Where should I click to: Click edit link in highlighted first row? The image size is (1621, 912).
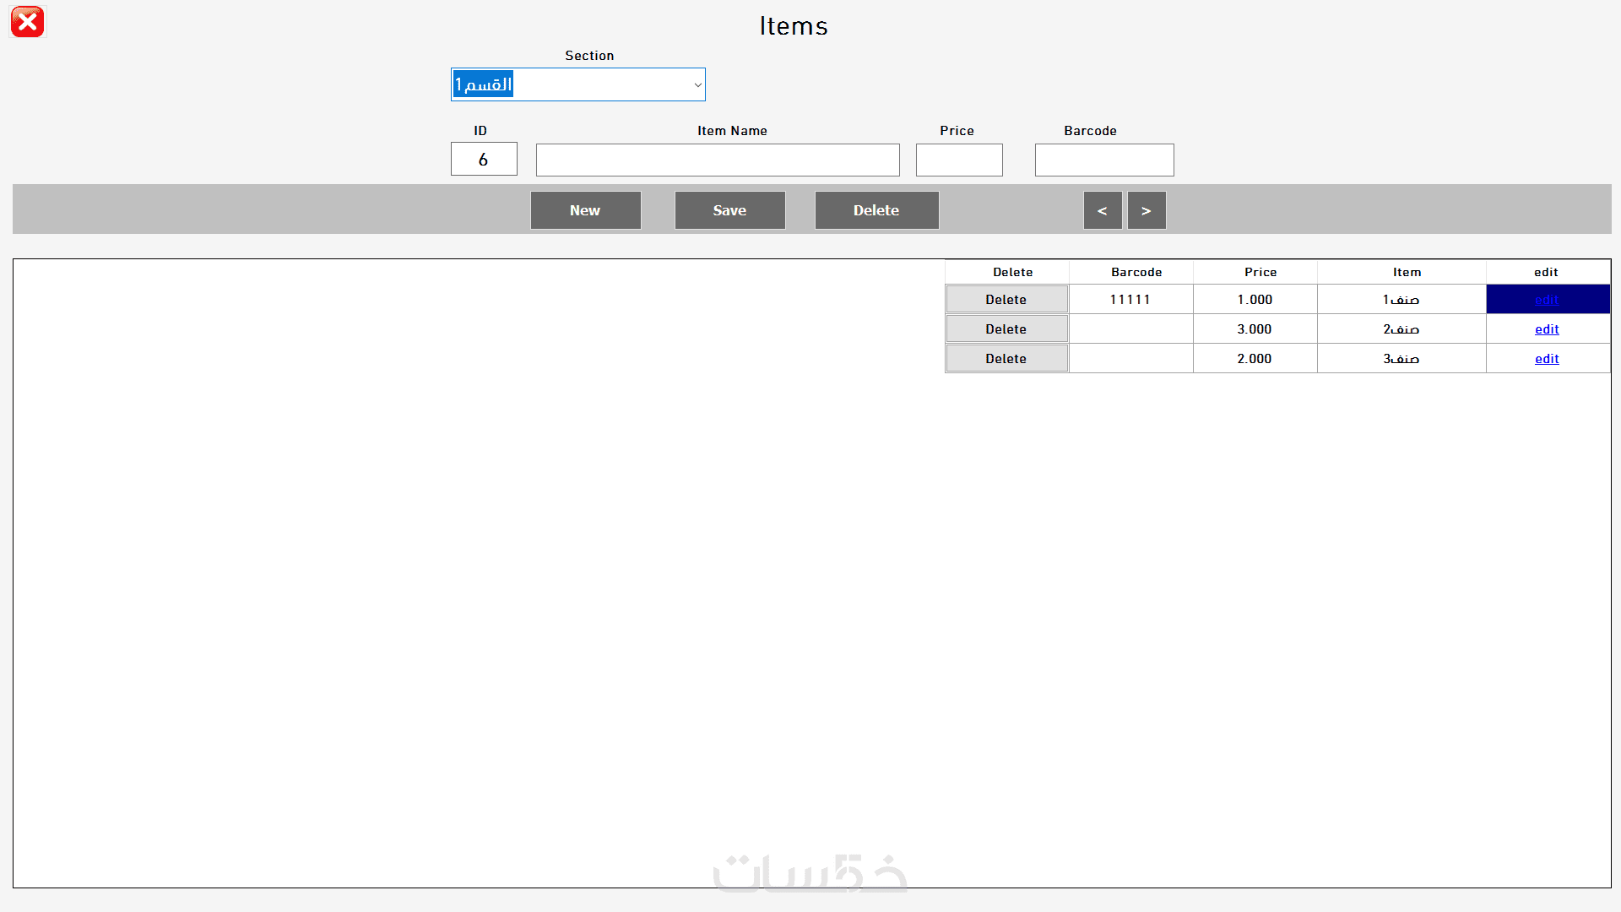(x=1547, y=300)
